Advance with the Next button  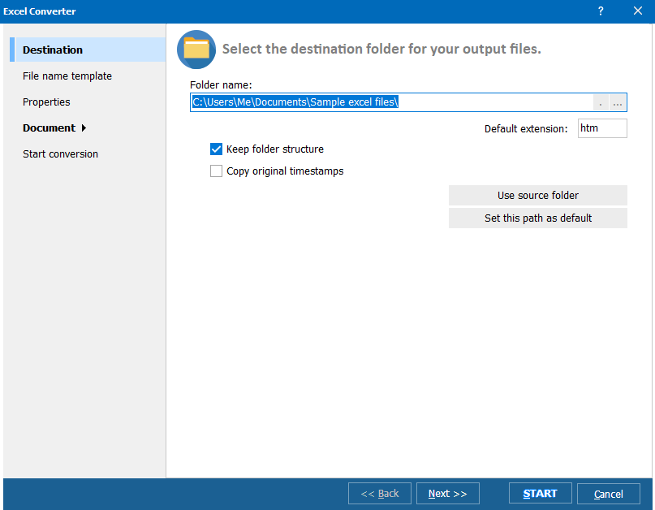point(447,493)
